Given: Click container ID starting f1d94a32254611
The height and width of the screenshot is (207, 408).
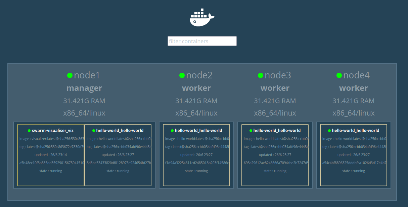Looking at the screenshot, I should tap(197, 163).
